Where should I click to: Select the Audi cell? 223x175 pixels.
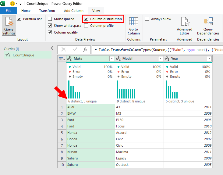pos(90,107)
